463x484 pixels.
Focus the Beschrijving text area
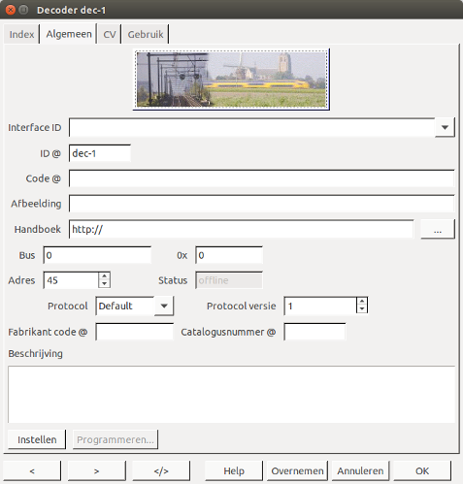[x=231, y=394]
